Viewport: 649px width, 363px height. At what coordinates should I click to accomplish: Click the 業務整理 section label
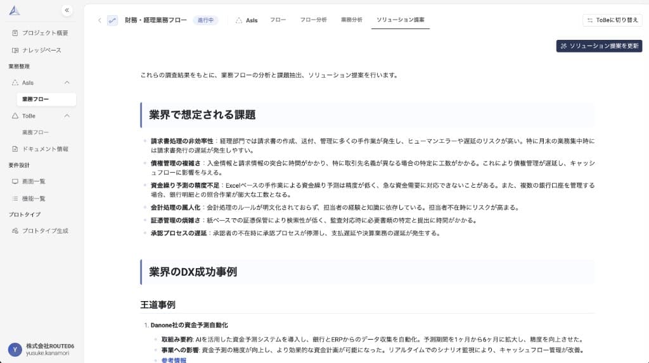(x=19, y=66)
